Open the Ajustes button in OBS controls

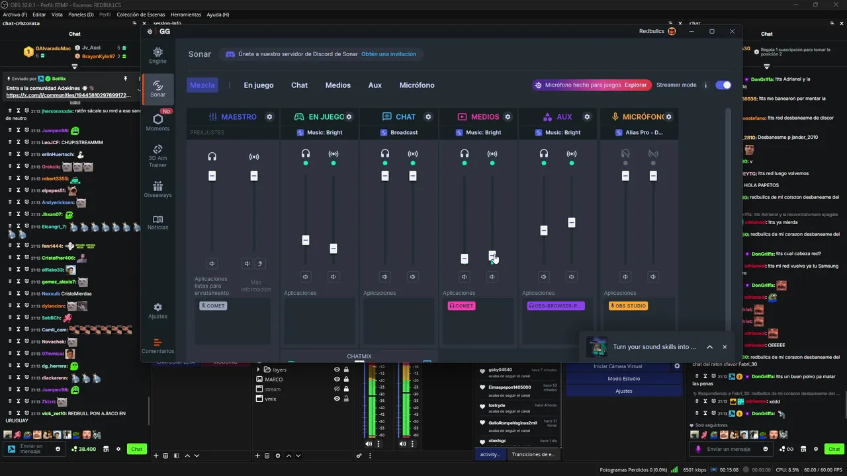click(x=624, y=391)
